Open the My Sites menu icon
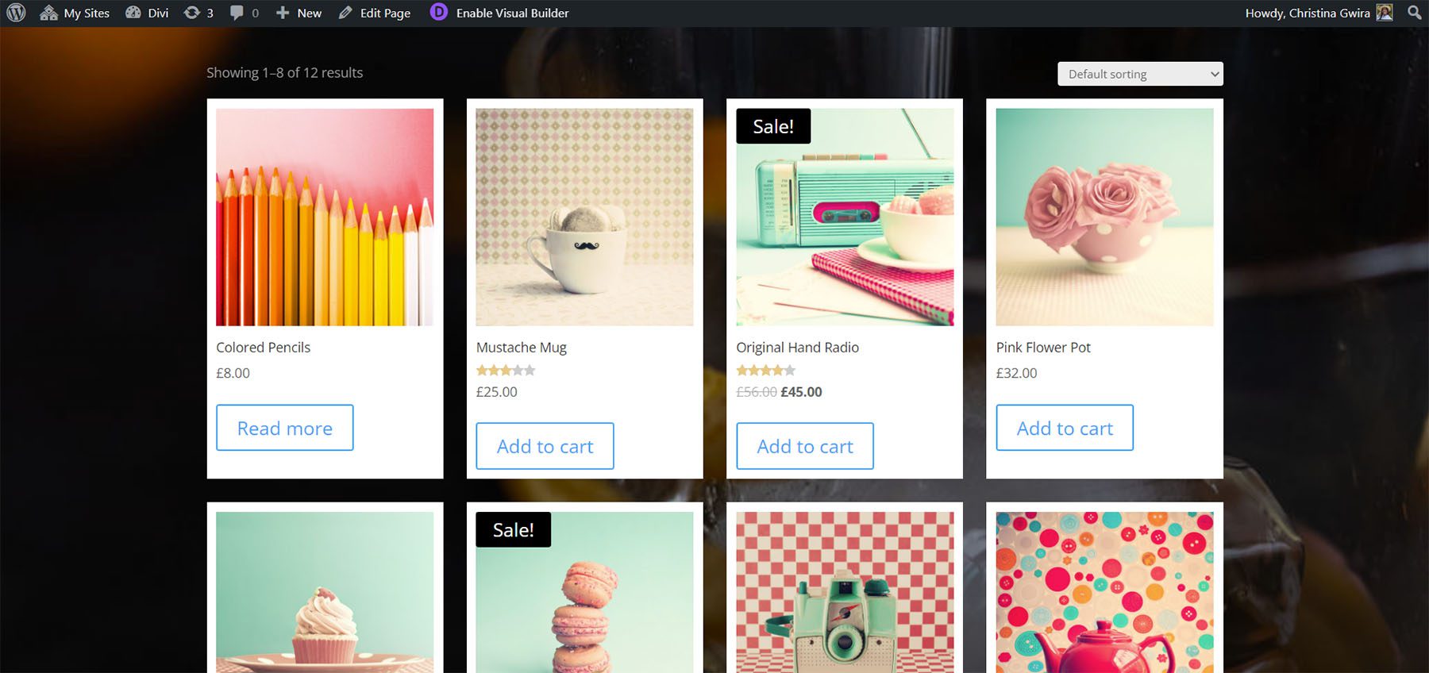Image resolution: width=1429 pixels, height=673 pixels. click(x=49, y=12)
